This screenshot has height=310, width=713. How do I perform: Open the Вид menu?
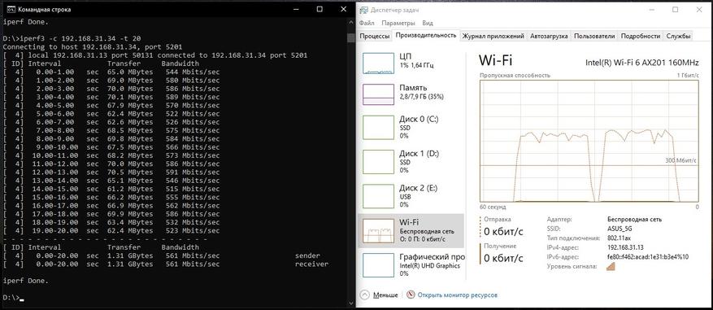pyautogui.click(x=428, y=24)
